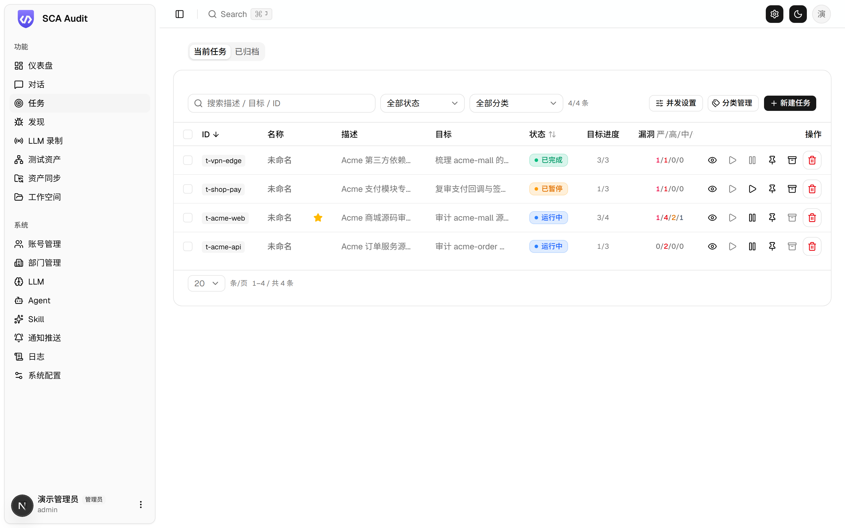This screenshot has width=845, height=528.
Task: Sort table by ID column
Action: point(210,134)
